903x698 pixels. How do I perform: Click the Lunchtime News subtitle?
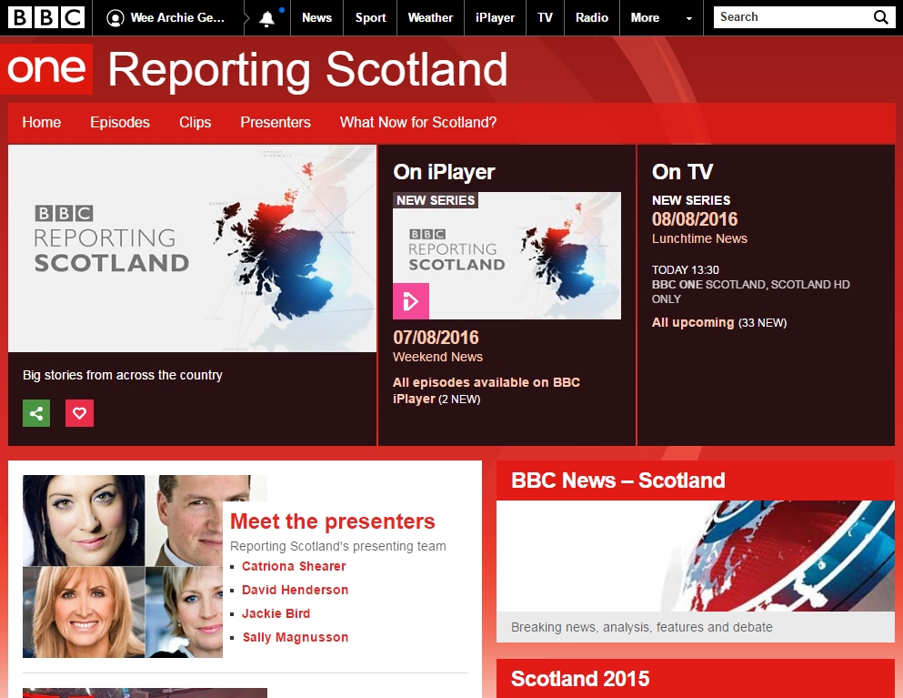[699, 238]
